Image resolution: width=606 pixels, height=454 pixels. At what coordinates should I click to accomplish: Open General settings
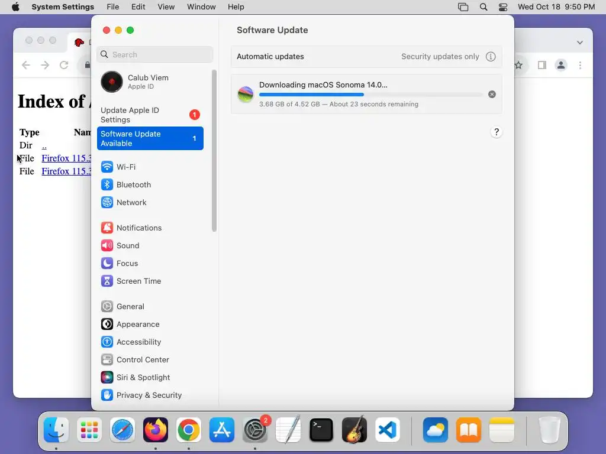click(150, 307)
